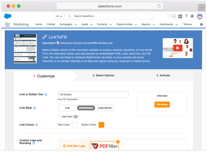Expand the Opportunities dropdown chevron
Image resolution: width=207 pixels, height=152 pixels.
136,24
